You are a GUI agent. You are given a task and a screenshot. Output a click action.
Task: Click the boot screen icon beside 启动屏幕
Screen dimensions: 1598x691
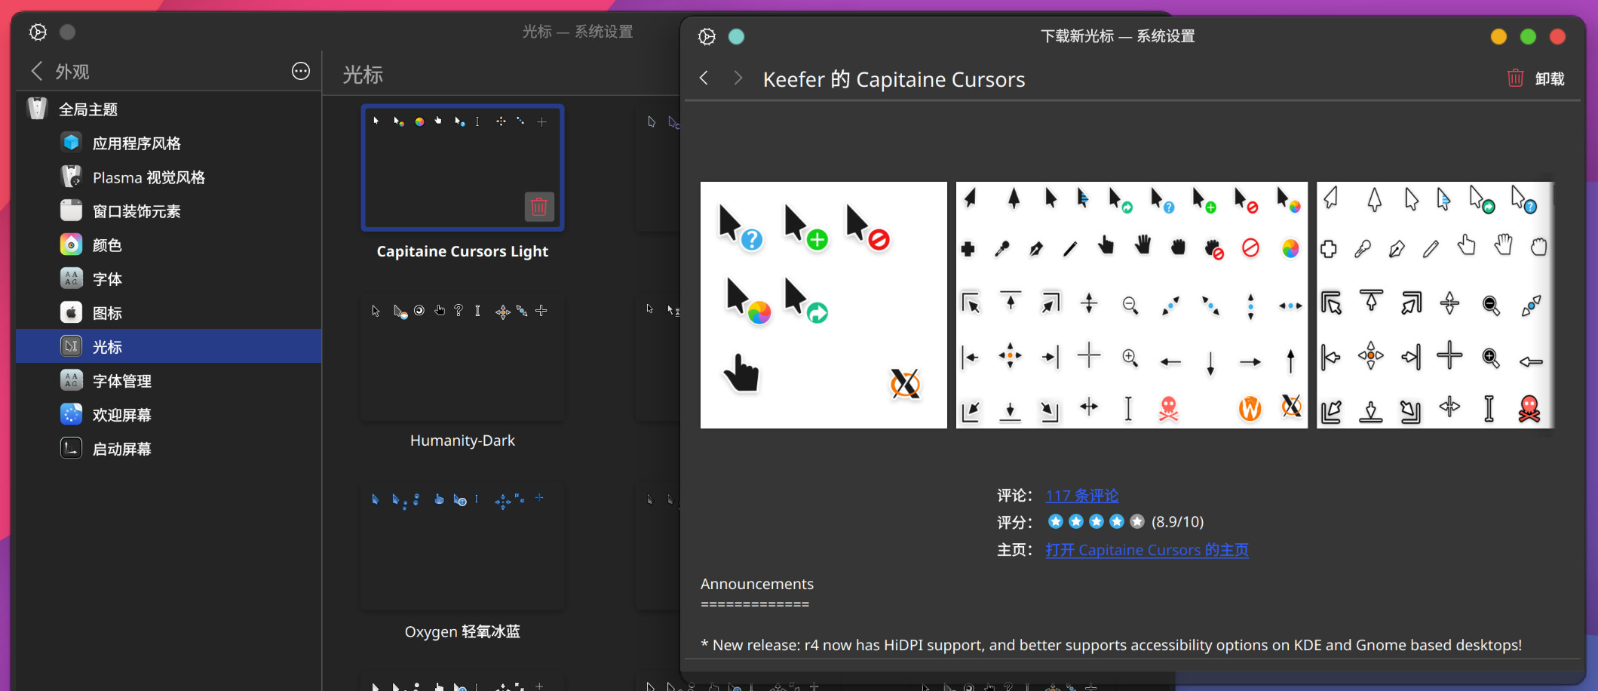[71, 448]
